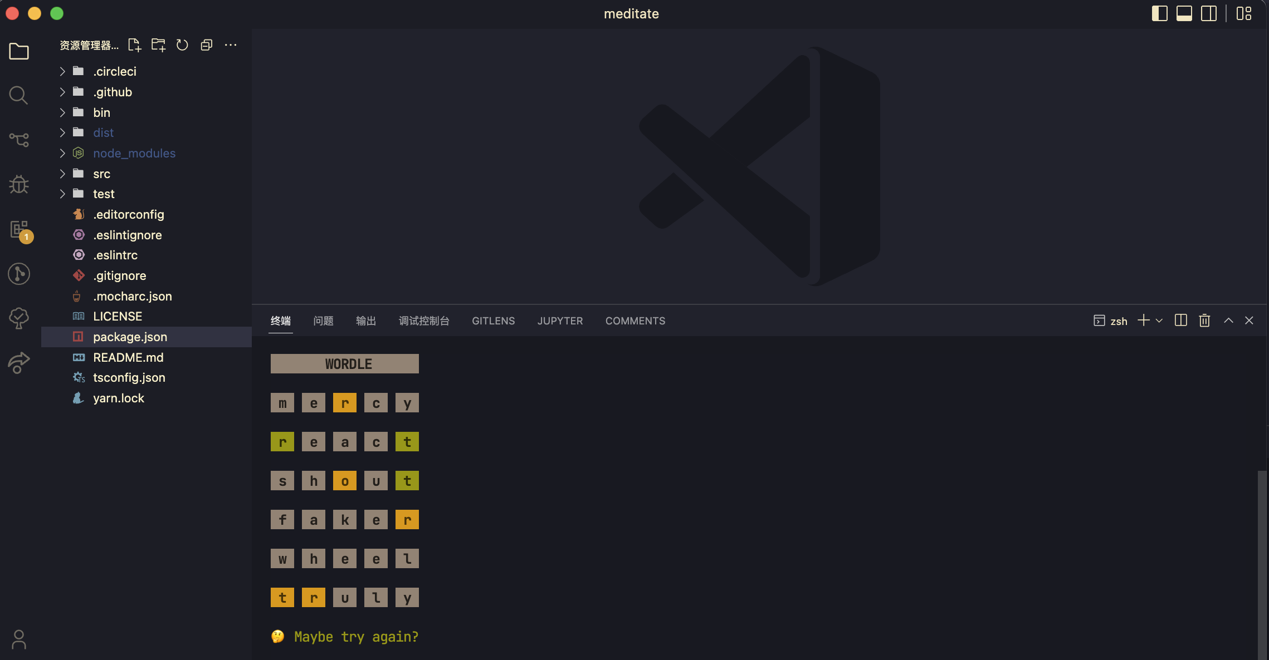Open the new terminal profile dropdown arrow

tap(1159, 321)
